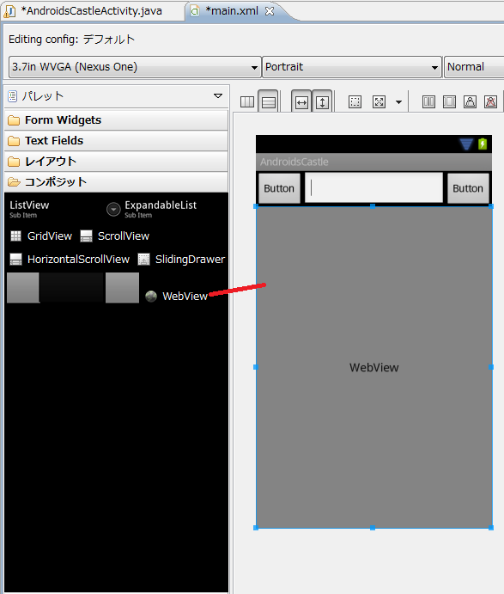Toggle vertical orientation layout button
Viewport: 504px width, 594px height.
[268, 102]
